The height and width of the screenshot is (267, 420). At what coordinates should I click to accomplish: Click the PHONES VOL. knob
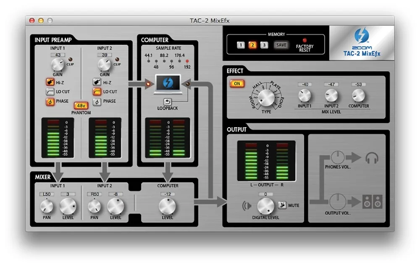coord(338,157)
